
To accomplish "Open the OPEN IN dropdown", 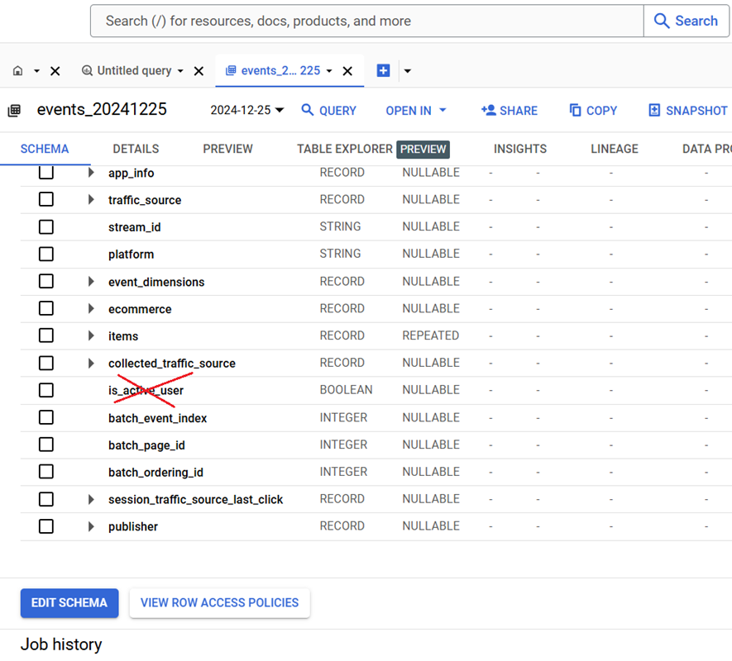I will coord(416,110).
